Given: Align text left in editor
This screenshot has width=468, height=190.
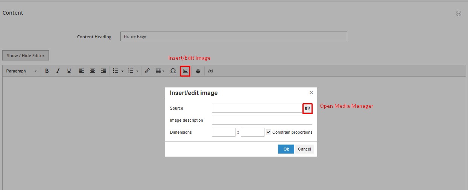Looking at the screenshot, I should pos(81,71).
